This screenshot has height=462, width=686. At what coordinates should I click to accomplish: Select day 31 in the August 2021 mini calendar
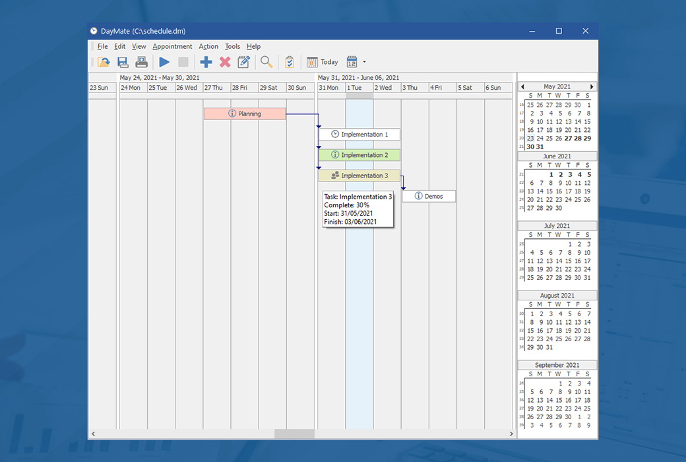tap(549, 347)
